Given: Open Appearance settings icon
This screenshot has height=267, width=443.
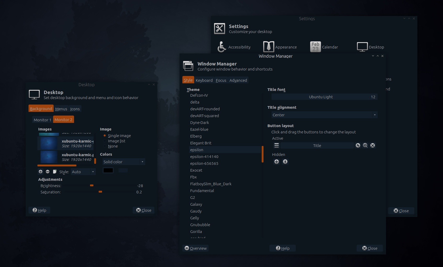Looking at the screenshot, I should [280, 47].
